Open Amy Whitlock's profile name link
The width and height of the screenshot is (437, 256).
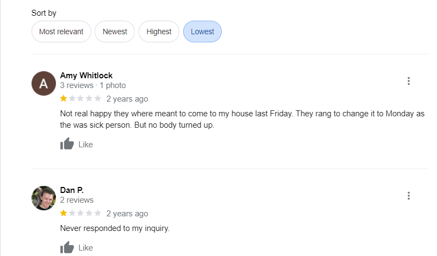[x=86, y=76]
